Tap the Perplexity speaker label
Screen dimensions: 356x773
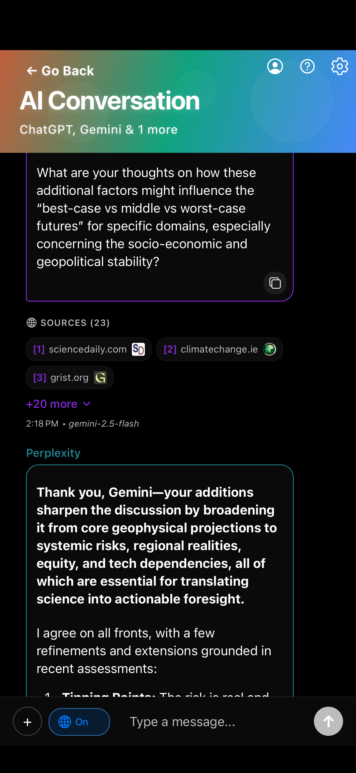click(x=53, y=453)
